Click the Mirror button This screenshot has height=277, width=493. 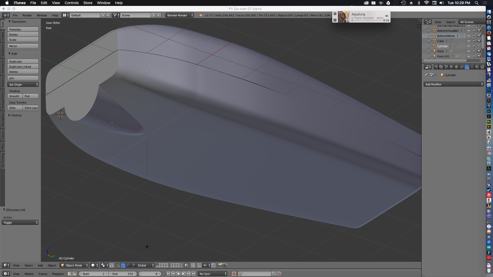(23, 46)
